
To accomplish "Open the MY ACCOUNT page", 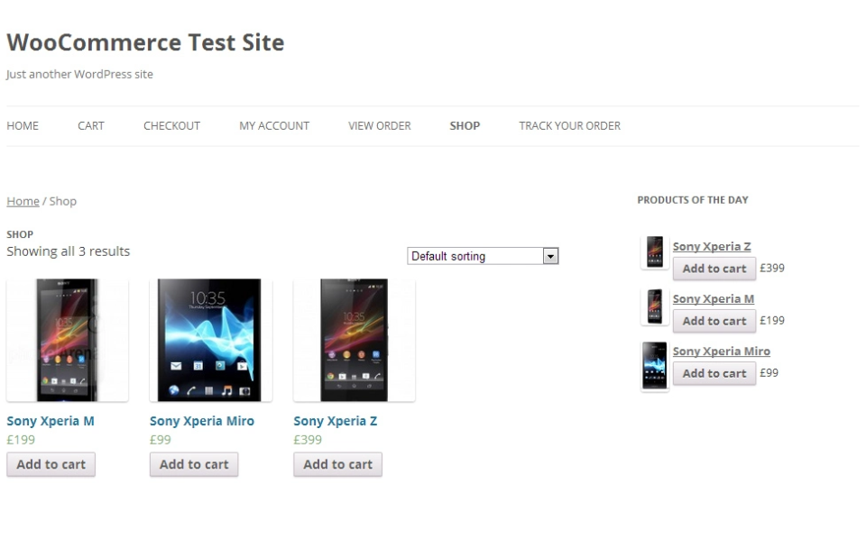I will coord(273,125).
